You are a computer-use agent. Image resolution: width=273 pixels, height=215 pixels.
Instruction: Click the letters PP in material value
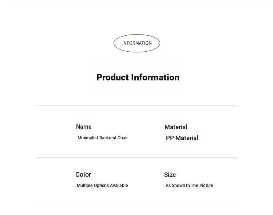coord(170,138)
